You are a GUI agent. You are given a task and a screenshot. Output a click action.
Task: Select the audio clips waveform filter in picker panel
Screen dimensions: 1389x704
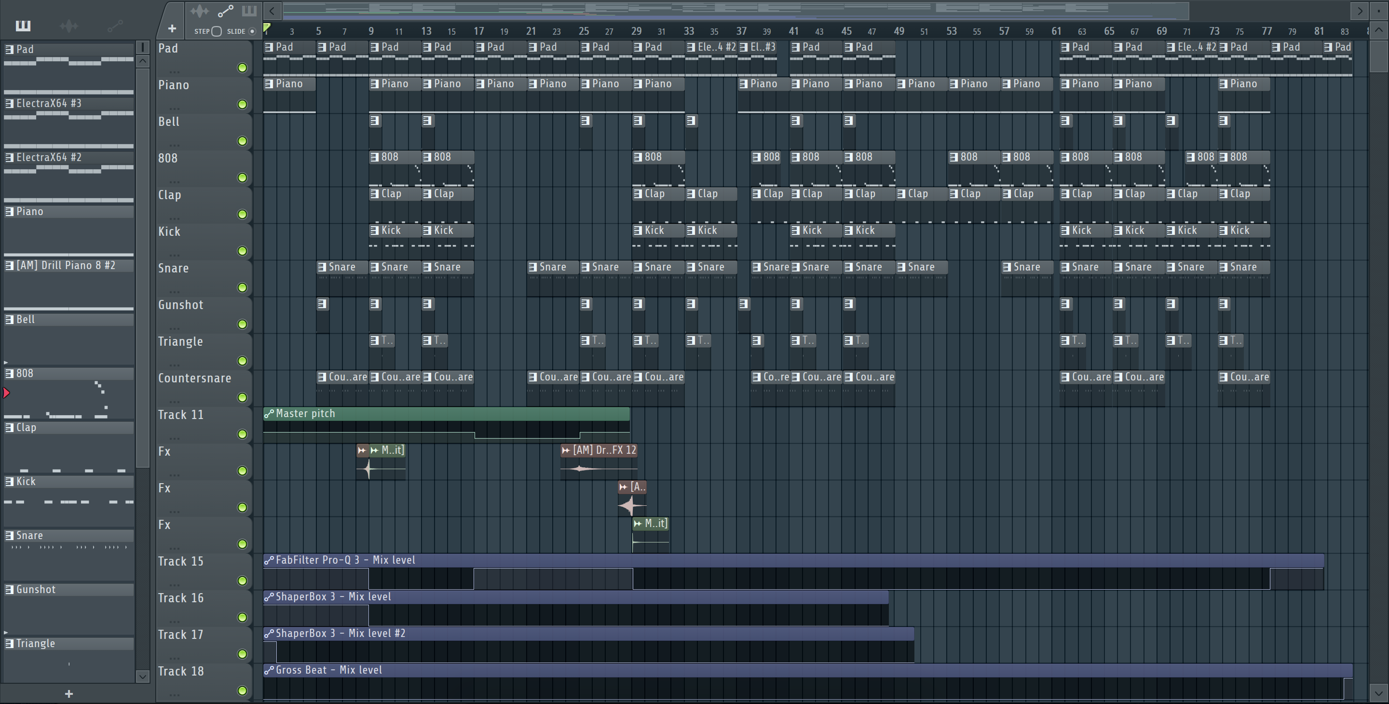pyautogui.click(x=69, y=26)
